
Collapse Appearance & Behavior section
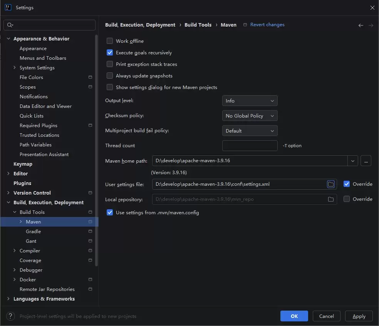point(8,39)
